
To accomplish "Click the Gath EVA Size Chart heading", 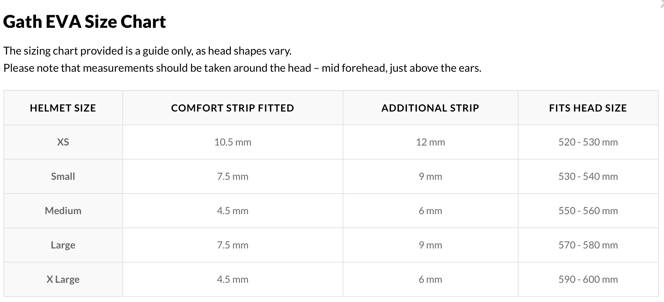I will click(x=84, y=22).
